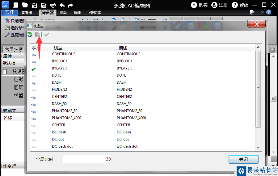Undo the last action
Viewport: 278px width, 176px height.
(62, 6)
